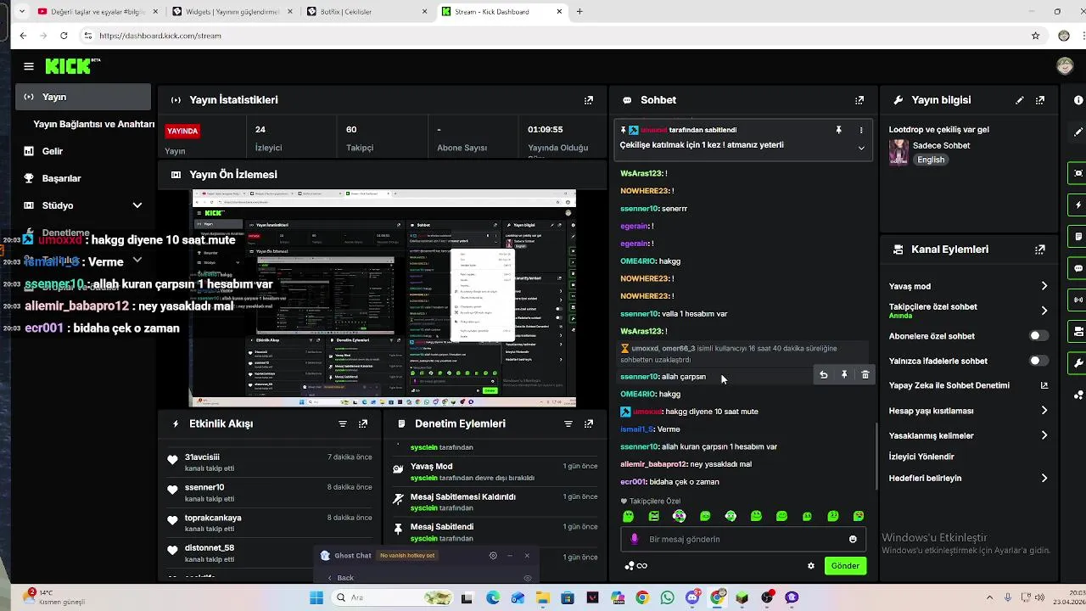Open chat settings gear next to Gönder
The height and width of the screenshot is (611, 1086).
click(x=811, y=566)
